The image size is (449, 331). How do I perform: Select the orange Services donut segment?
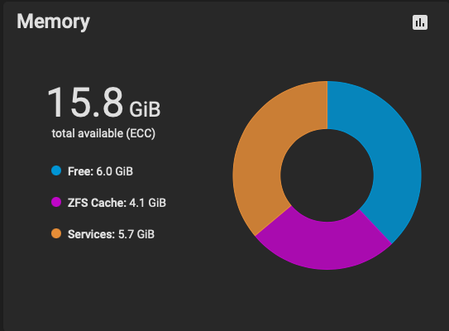[x=258, y=161]
